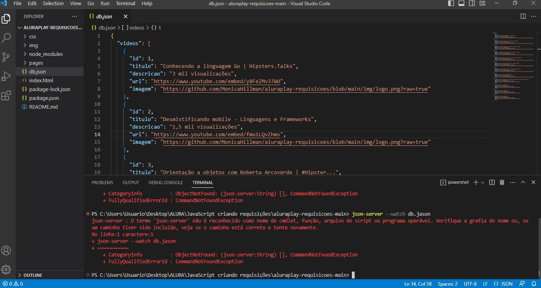Open the Run and Debug view
The image size is (541, 288).
[x=6, y=76]
